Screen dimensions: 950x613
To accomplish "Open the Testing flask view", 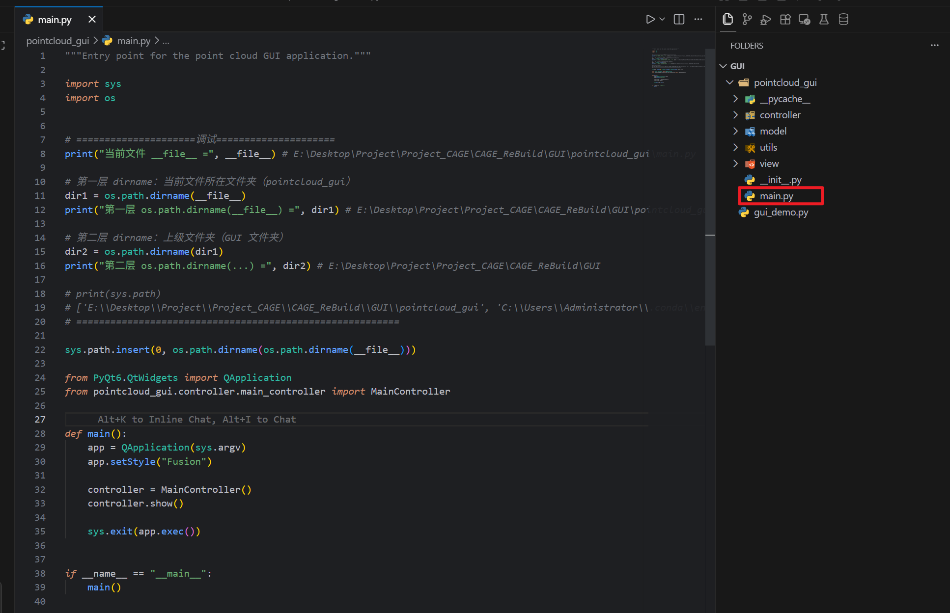I will (824, 19).
